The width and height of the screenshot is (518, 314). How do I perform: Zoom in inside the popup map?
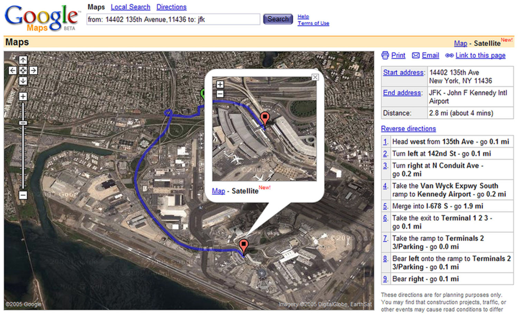point(220,84)
